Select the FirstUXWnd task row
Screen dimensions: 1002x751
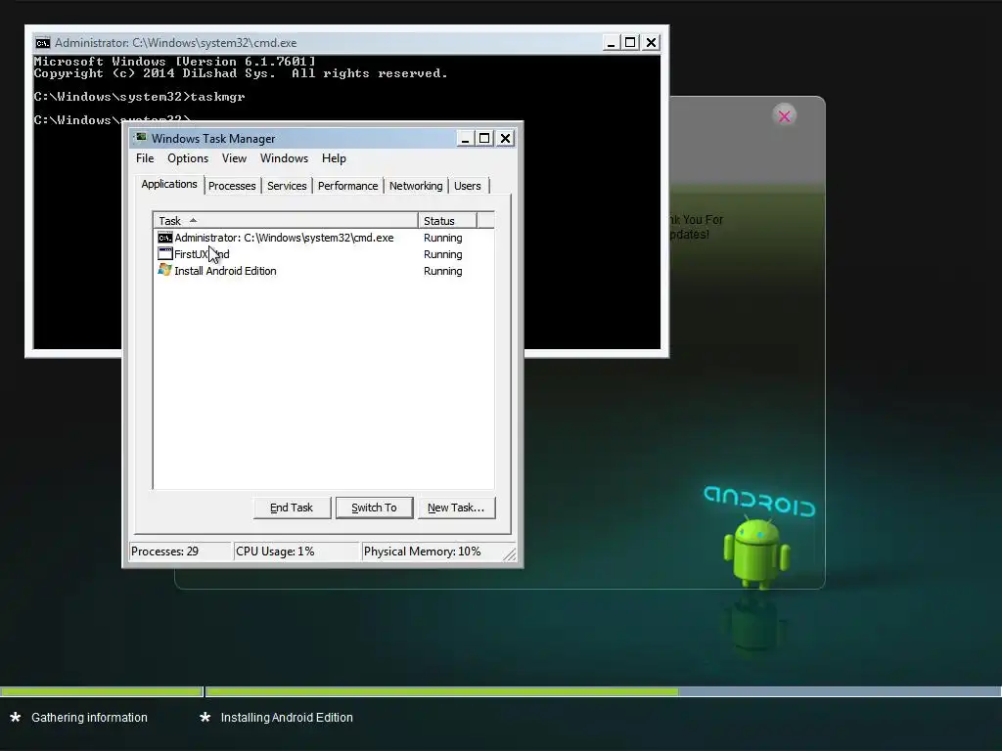point(323,254)
